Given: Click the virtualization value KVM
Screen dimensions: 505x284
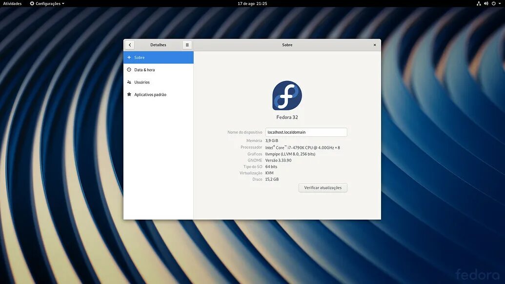Looking at the screenshot, I should pyautogui.click(x=269, y=173).
